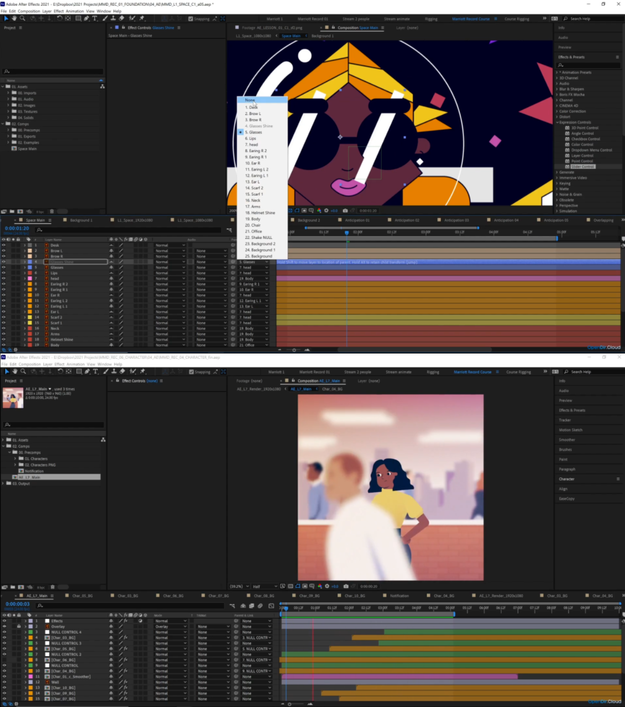Click the new folder icon in upper Project panel
The width and height of the screenshot is (625, 707).
(x=12, y=212)
